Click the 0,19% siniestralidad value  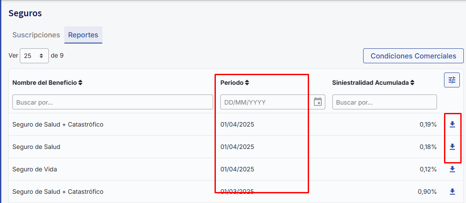point(428,124)
